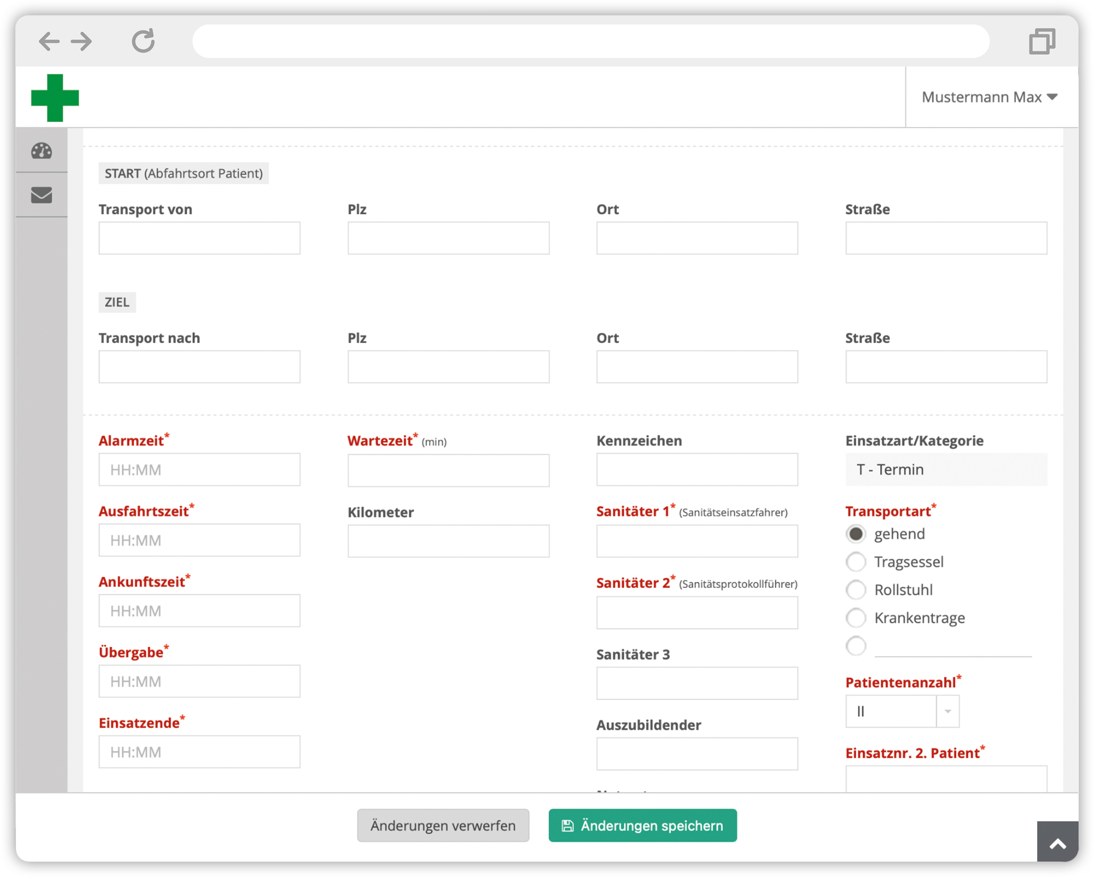Focus the Transport von input field
The width and height of the screenshot is (1094, 877).
199,238
